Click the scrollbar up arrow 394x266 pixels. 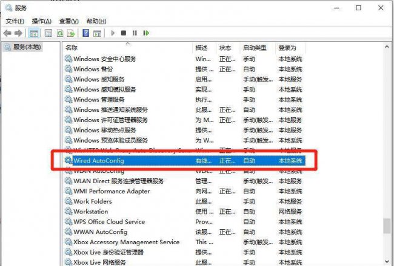pos(387,47)
